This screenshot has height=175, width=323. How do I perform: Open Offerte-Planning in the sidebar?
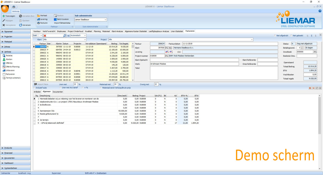11,67
